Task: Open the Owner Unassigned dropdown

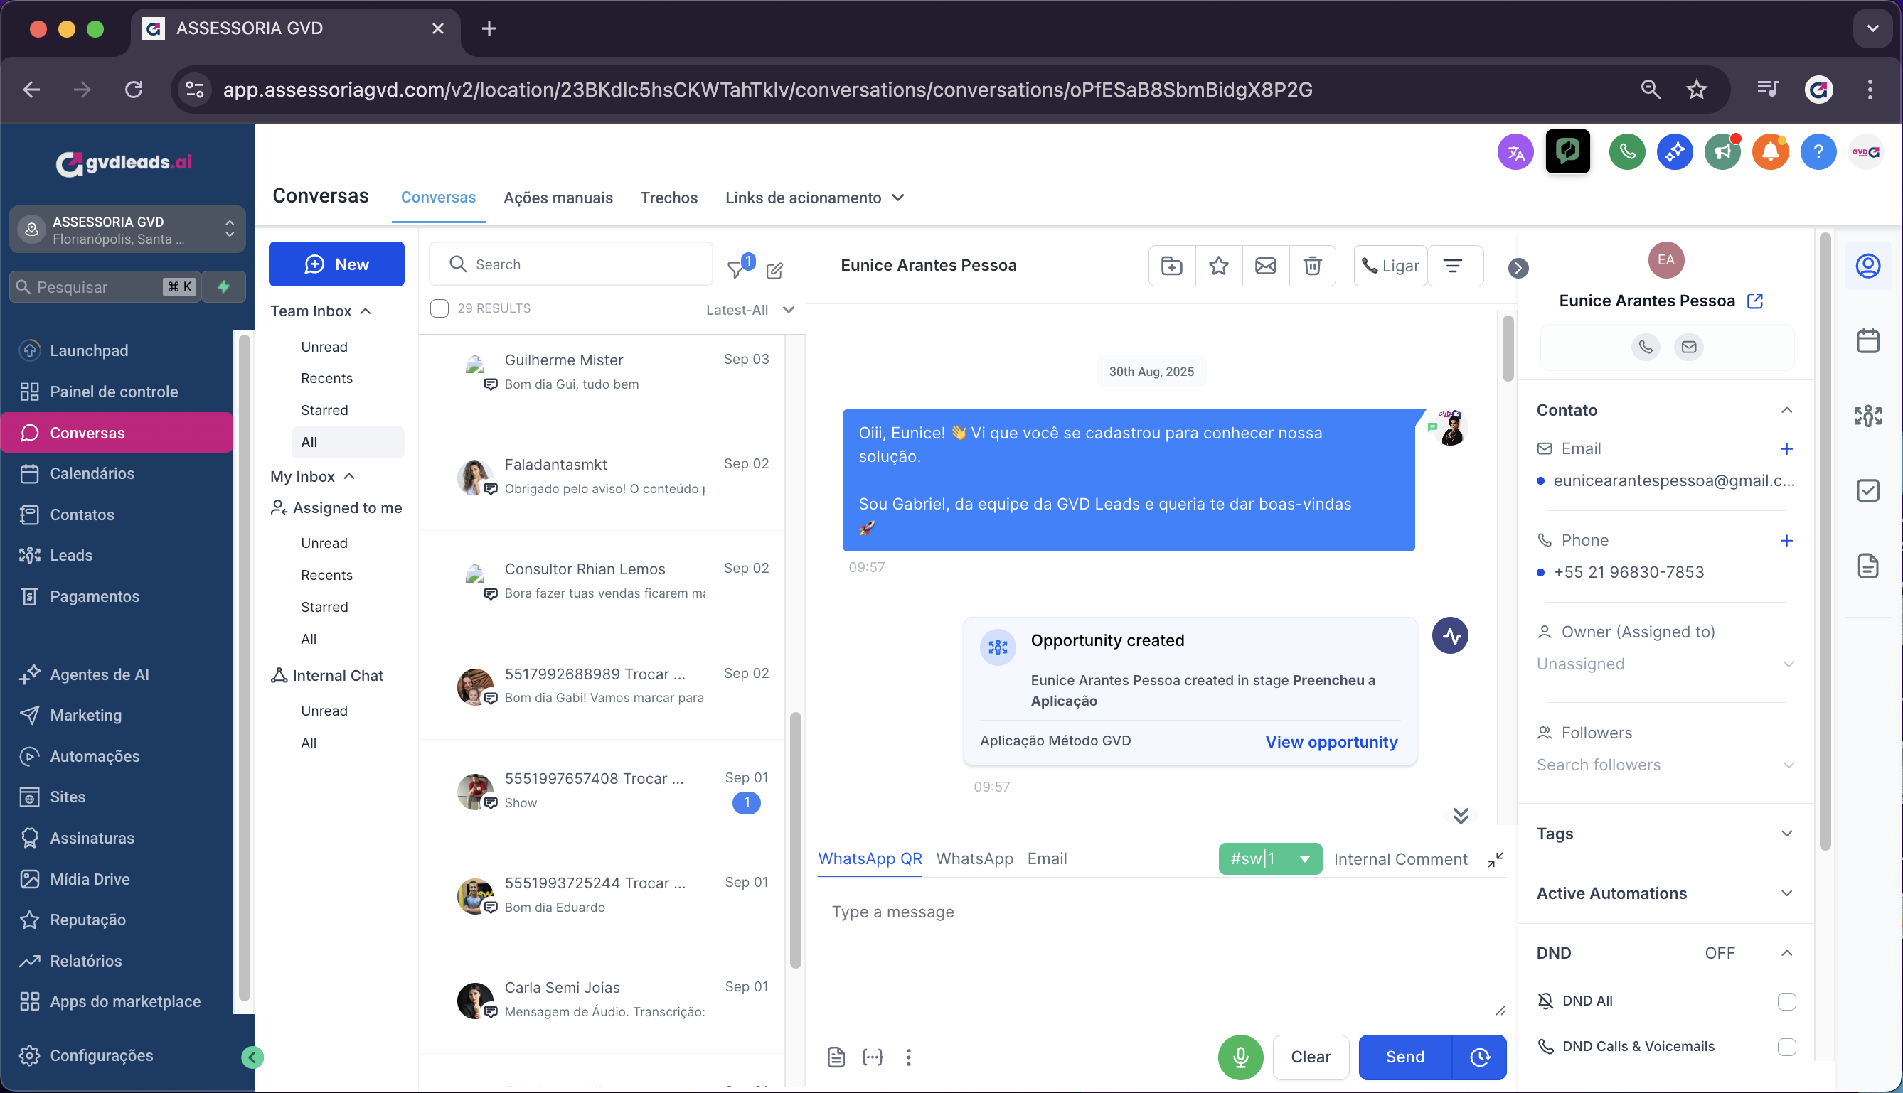Action: tap(1664, 664)
